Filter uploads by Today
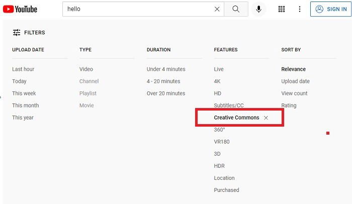This screenshot has width=352, height=204. pyautogui.click(x=19, y=81)
